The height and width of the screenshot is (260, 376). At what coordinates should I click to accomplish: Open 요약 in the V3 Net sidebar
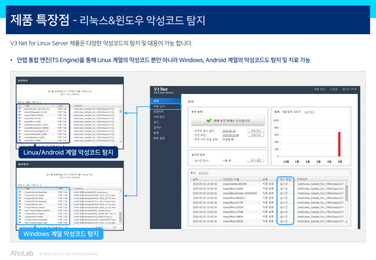click(x=165, y=101)
